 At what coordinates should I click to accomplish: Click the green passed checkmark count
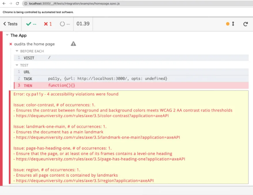coord(31,24)
